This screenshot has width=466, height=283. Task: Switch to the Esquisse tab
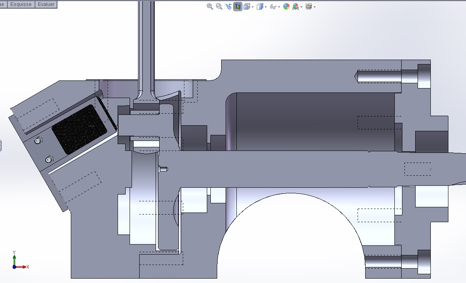(x=21, y=4)
